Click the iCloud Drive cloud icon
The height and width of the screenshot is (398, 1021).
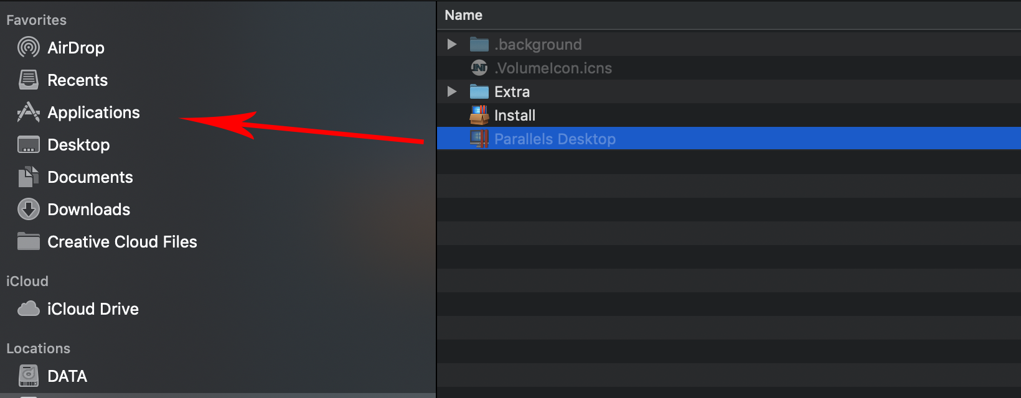pos(29,309)
